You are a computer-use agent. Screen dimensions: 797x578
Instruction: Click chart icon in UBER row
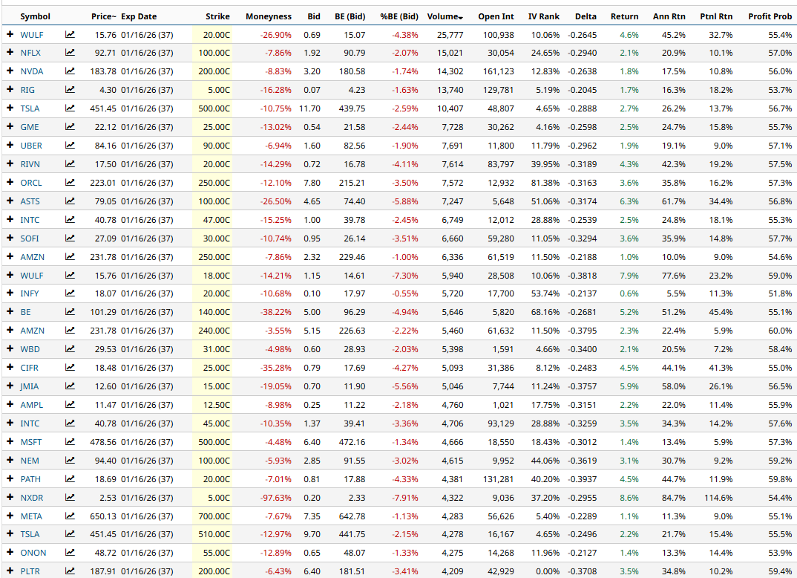(x=70, y=146)
